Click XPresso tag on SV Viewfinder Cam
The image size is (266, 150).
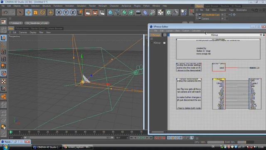click(x=230, y=15)
